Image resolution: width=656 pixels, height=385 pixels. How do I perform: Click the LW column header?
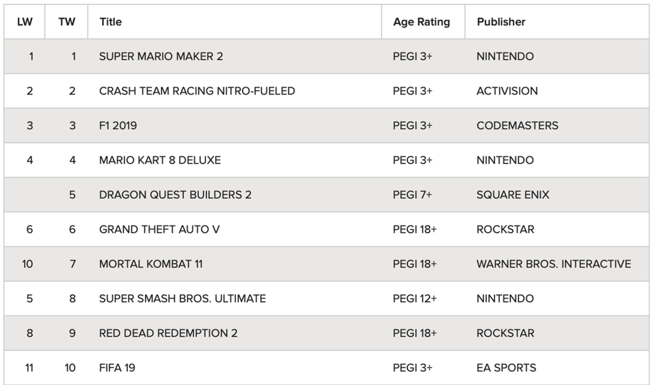point(25,22)
